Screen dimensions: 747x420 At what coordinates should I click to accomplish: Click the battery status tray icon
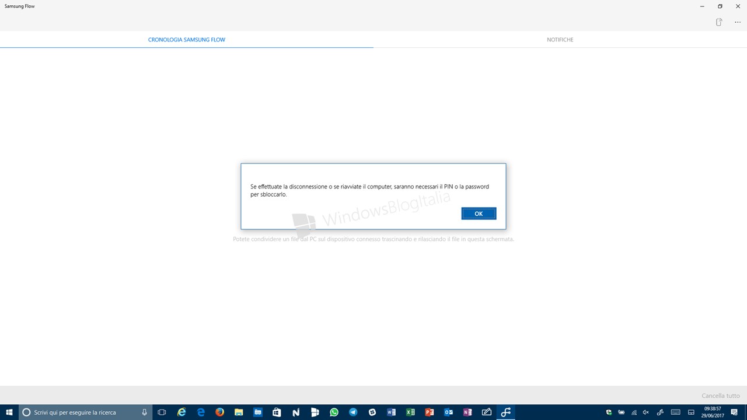tap(621, 412)
